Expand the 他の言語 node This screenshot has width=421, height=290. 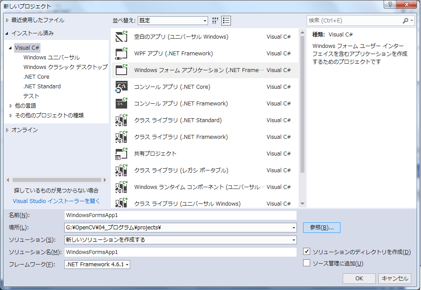[11, 106]
